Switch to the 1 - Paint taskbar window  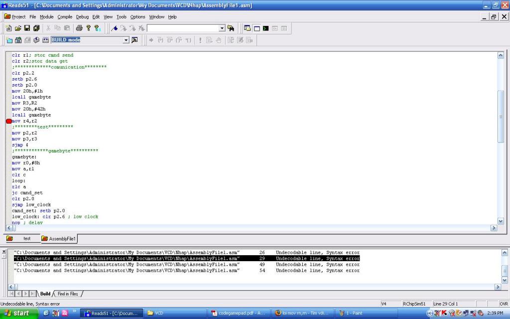[x=366, y=313]
